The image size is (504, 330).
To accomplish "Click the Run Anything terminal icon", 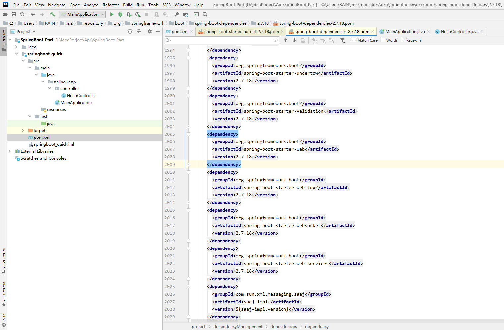I will tap(196, 14).
